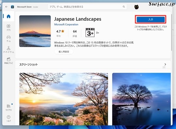Open the ヘルプ sidebar item

point(8,119)
